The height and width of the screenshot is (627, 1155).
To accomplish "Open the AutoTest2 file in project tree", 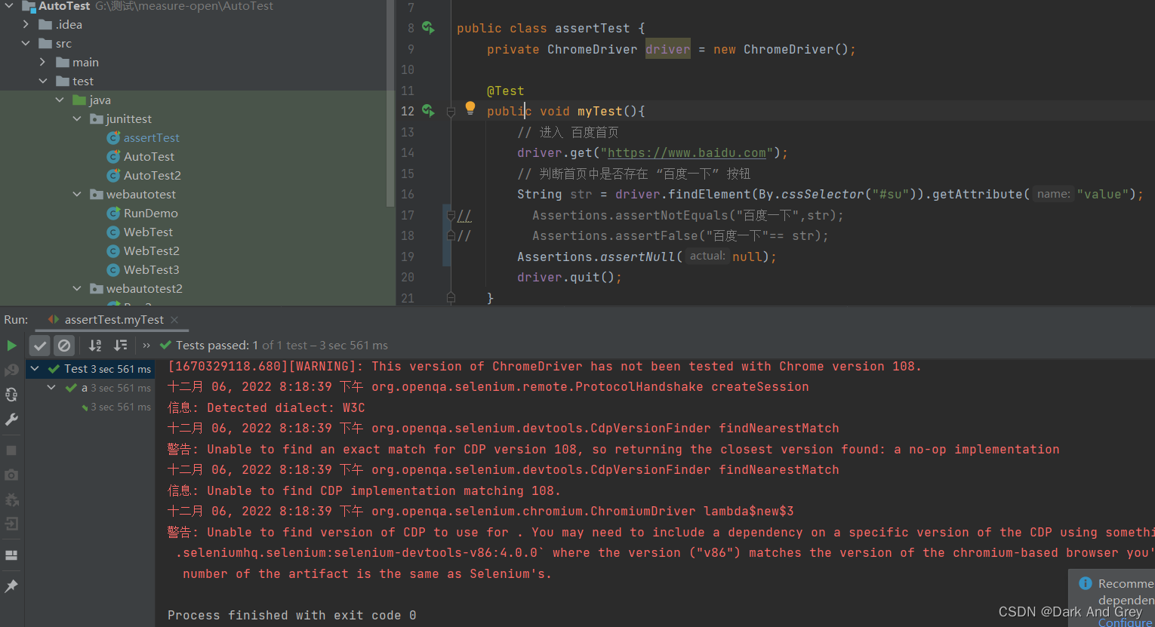I will point(152,175).
